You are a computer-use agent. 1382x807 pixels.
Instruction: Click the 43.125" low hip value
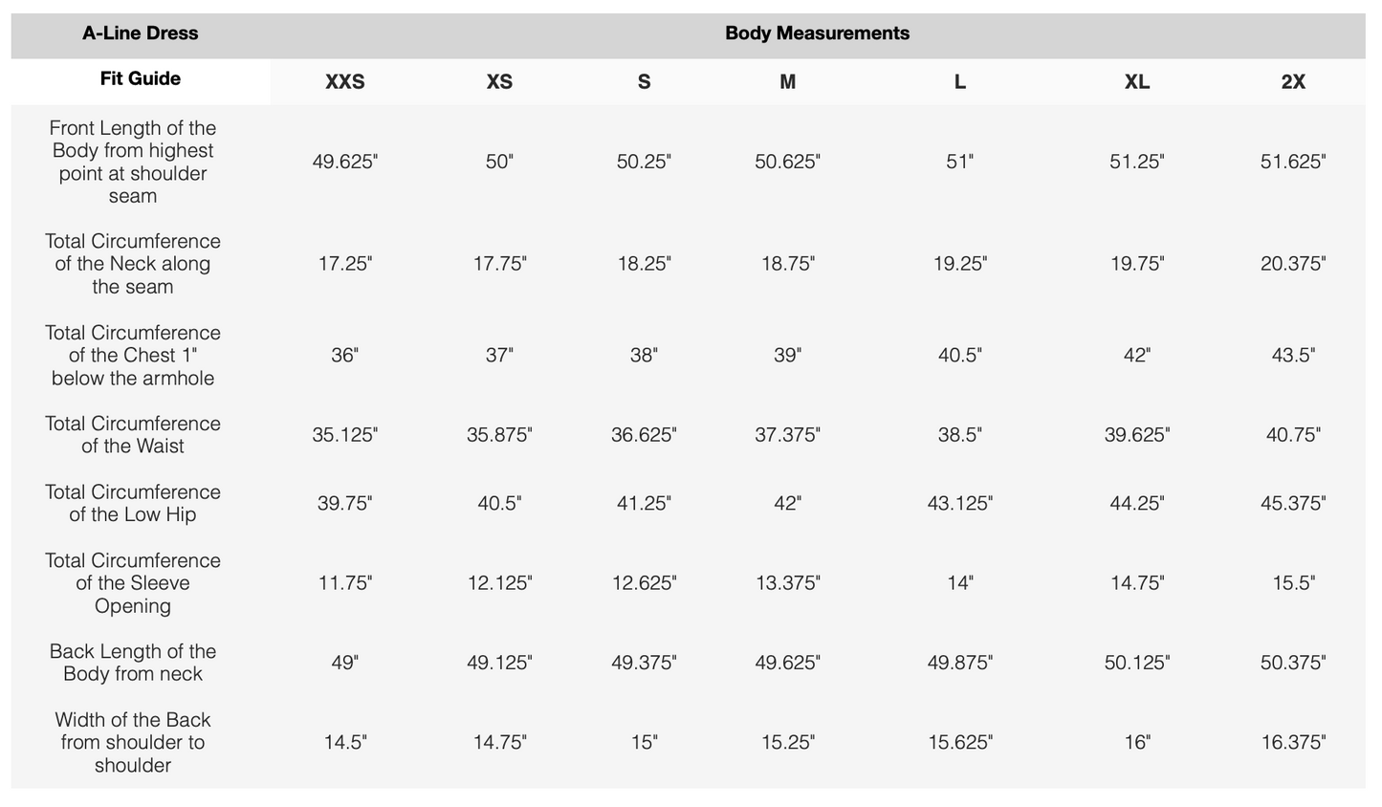(x=959, y=503)
